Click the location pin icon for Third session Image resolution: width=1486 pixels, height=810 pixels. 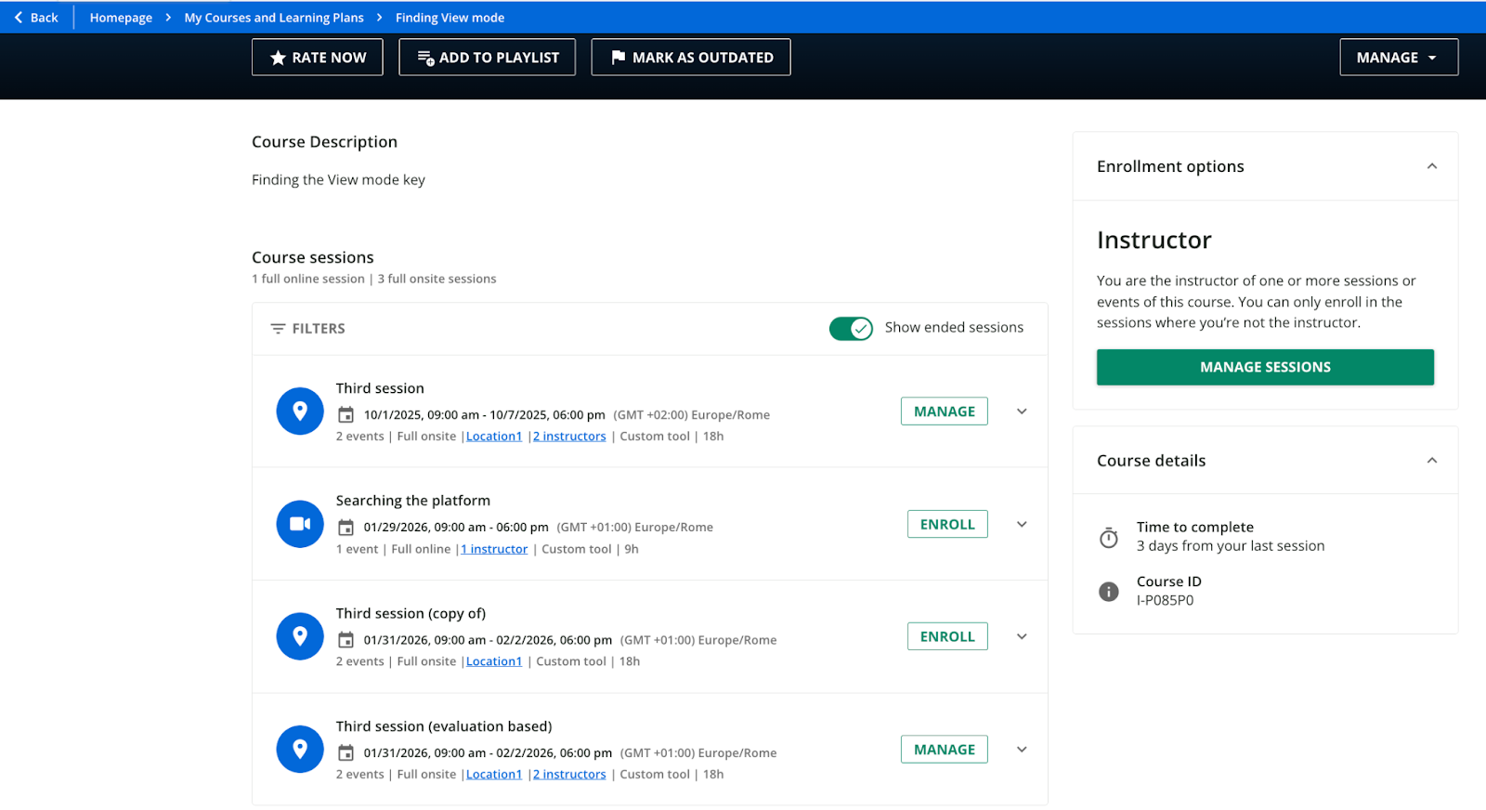point(300,412)
